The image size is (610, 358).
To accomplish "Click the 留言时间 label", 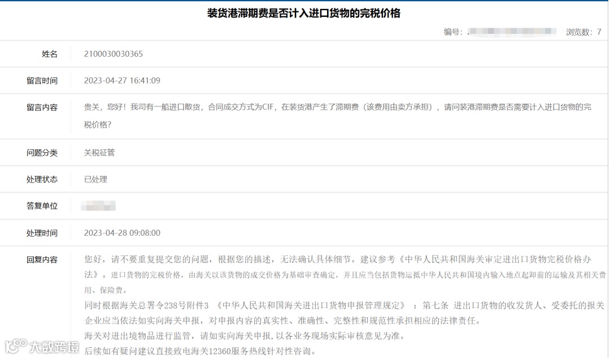I will click(42, 81).
